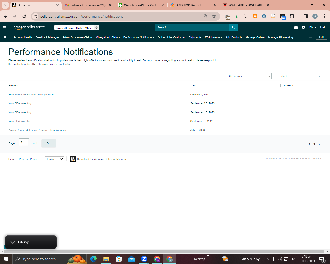Screen dimensions: 330x264
Task: Click the site information icon in address bar
Action: point(35,16)
